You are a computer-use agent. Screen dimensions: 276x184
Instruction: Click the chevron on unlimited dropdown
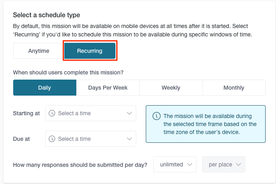click(190, 164)
